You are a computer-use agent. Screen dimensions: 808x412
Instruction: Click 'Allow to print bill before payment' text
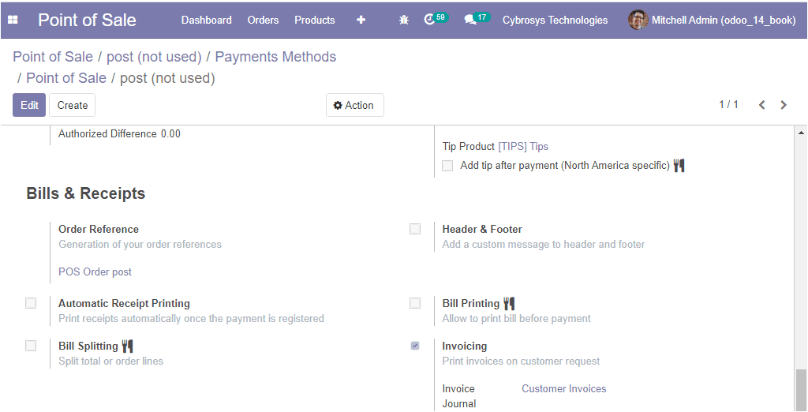(516, 318)
